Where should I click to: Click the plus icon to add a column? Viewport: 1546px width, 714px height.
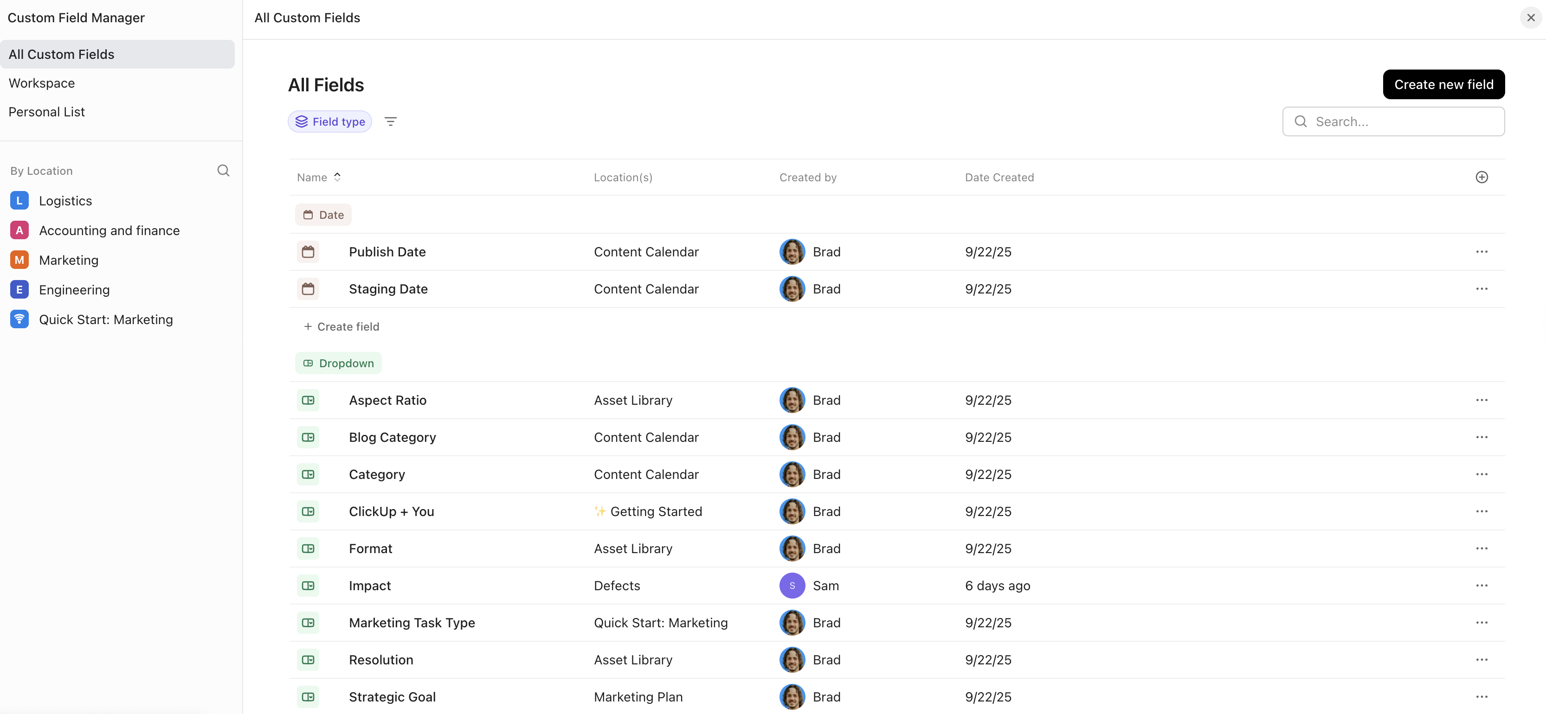coord(1482,177)
